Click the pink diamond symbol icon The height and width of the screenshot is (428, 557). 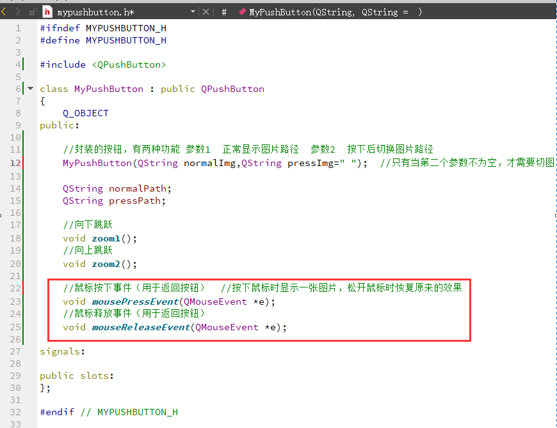(243, 11)
